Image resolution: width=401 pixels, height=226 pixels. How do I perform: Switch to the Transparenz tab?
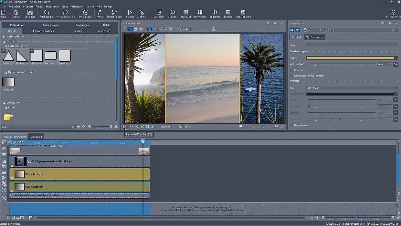(315, 37)
